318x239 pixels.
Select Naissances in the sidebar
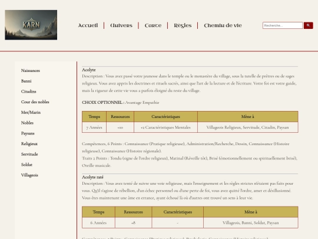(x=31, y=71)
